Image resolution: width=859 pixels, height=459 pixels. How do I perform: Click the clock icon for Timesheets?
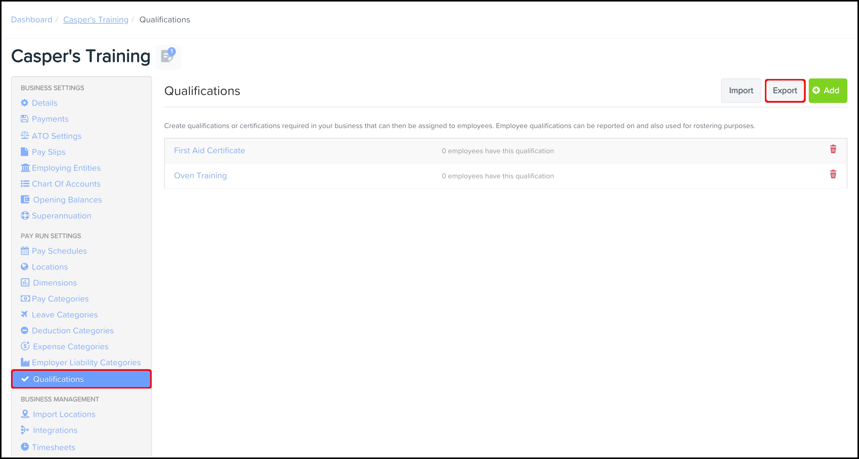pos(25,447)
